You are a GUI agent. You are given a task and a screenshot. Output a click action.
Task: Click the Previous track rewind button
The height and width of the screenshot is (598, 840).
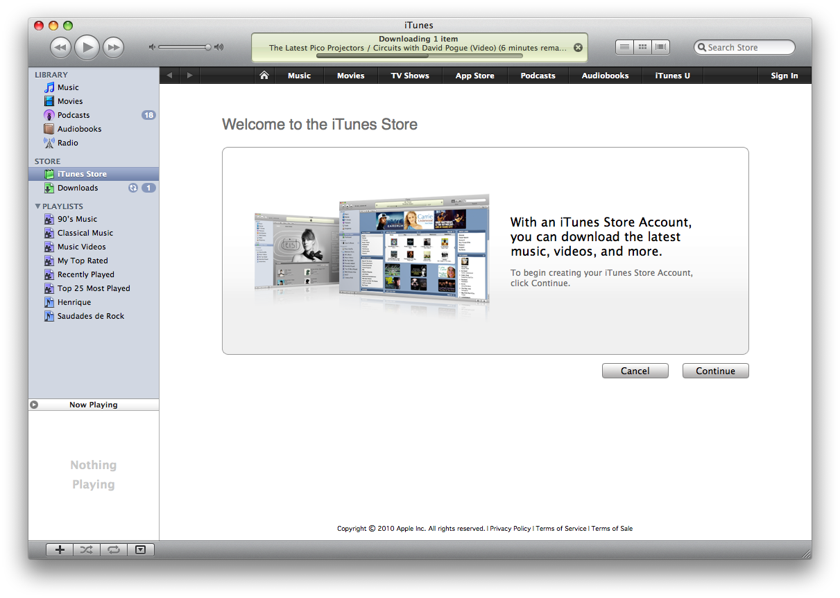pos(61,47)
